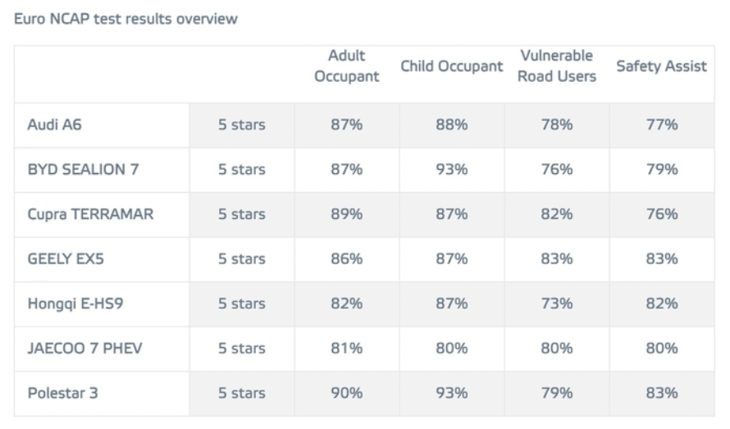
Task: Click the Euro NCAP test results title
Action: click(126, 19)
